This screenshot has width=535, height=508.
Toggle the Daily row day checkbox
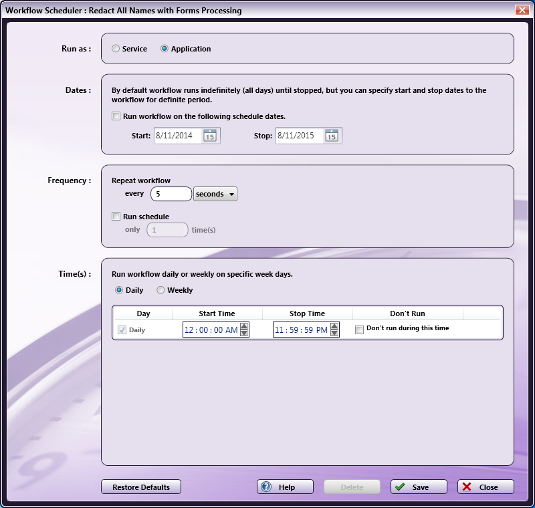pyautogui.click(x=122, y=330)
